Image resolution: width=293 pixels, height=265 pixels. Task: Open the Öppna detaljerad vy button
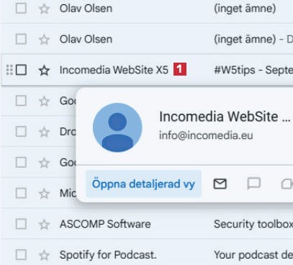click(x=143, y=184)
